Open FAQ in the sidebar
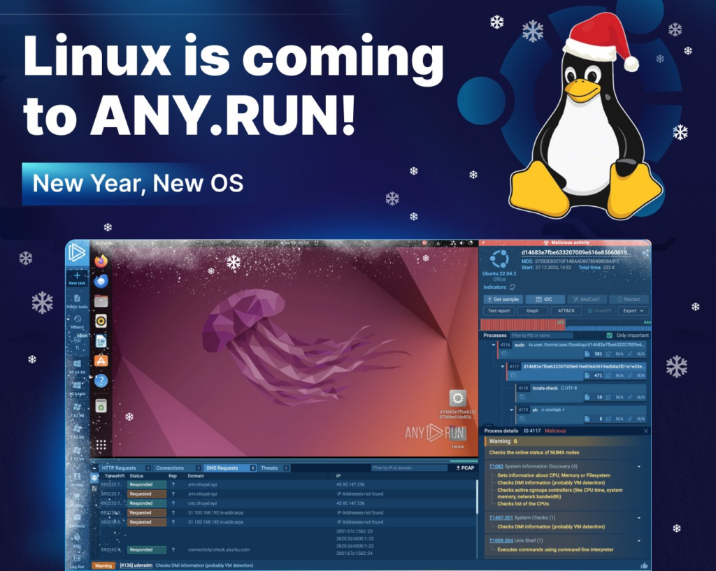This screenshot has width=716, height=571. point(77,540)
